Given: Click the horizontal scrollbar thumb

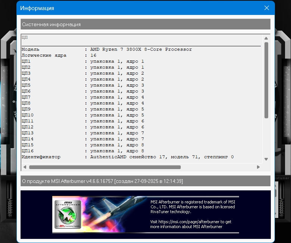Looking at the screenshot, I should (105, 167).
